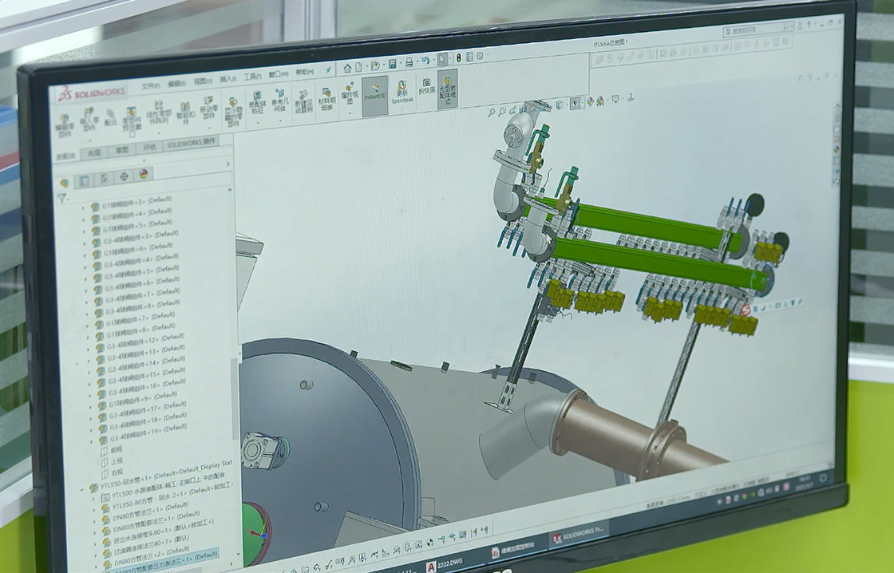
Task: Open Bill of Materials (材料明细表) tool
Action: (326, 99)
